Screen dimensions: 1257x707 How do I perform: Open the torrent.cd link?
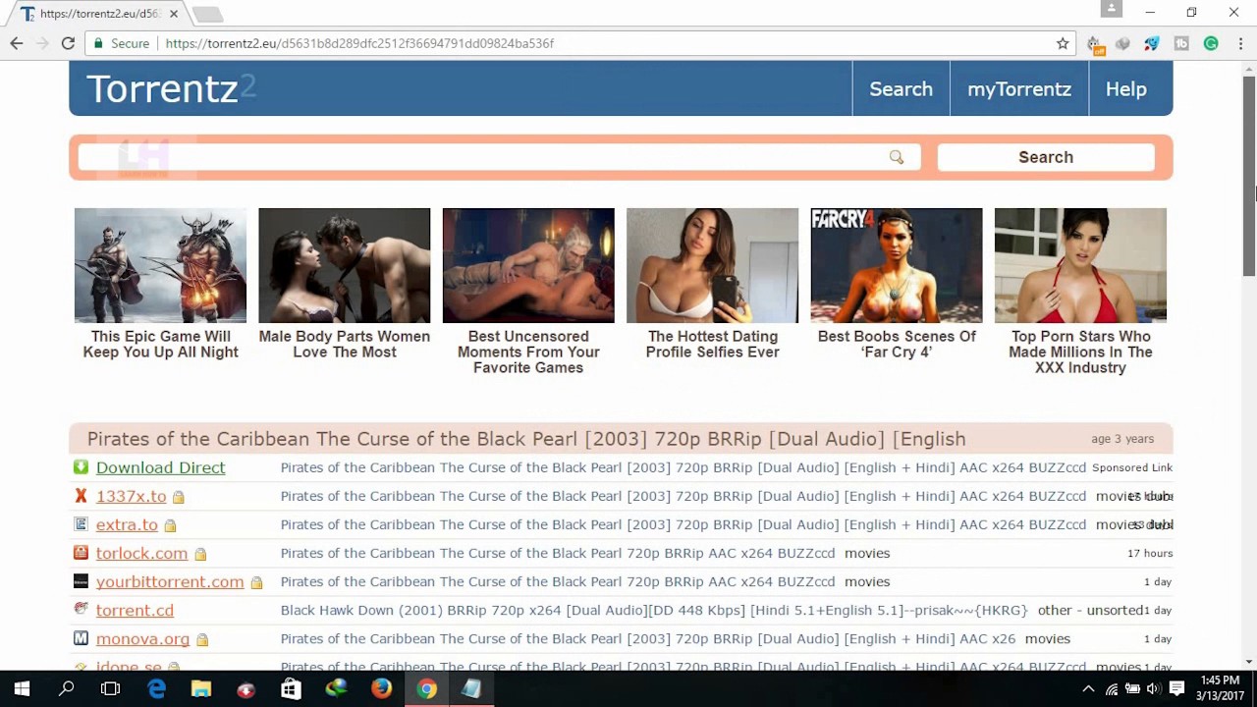[135, 610]
